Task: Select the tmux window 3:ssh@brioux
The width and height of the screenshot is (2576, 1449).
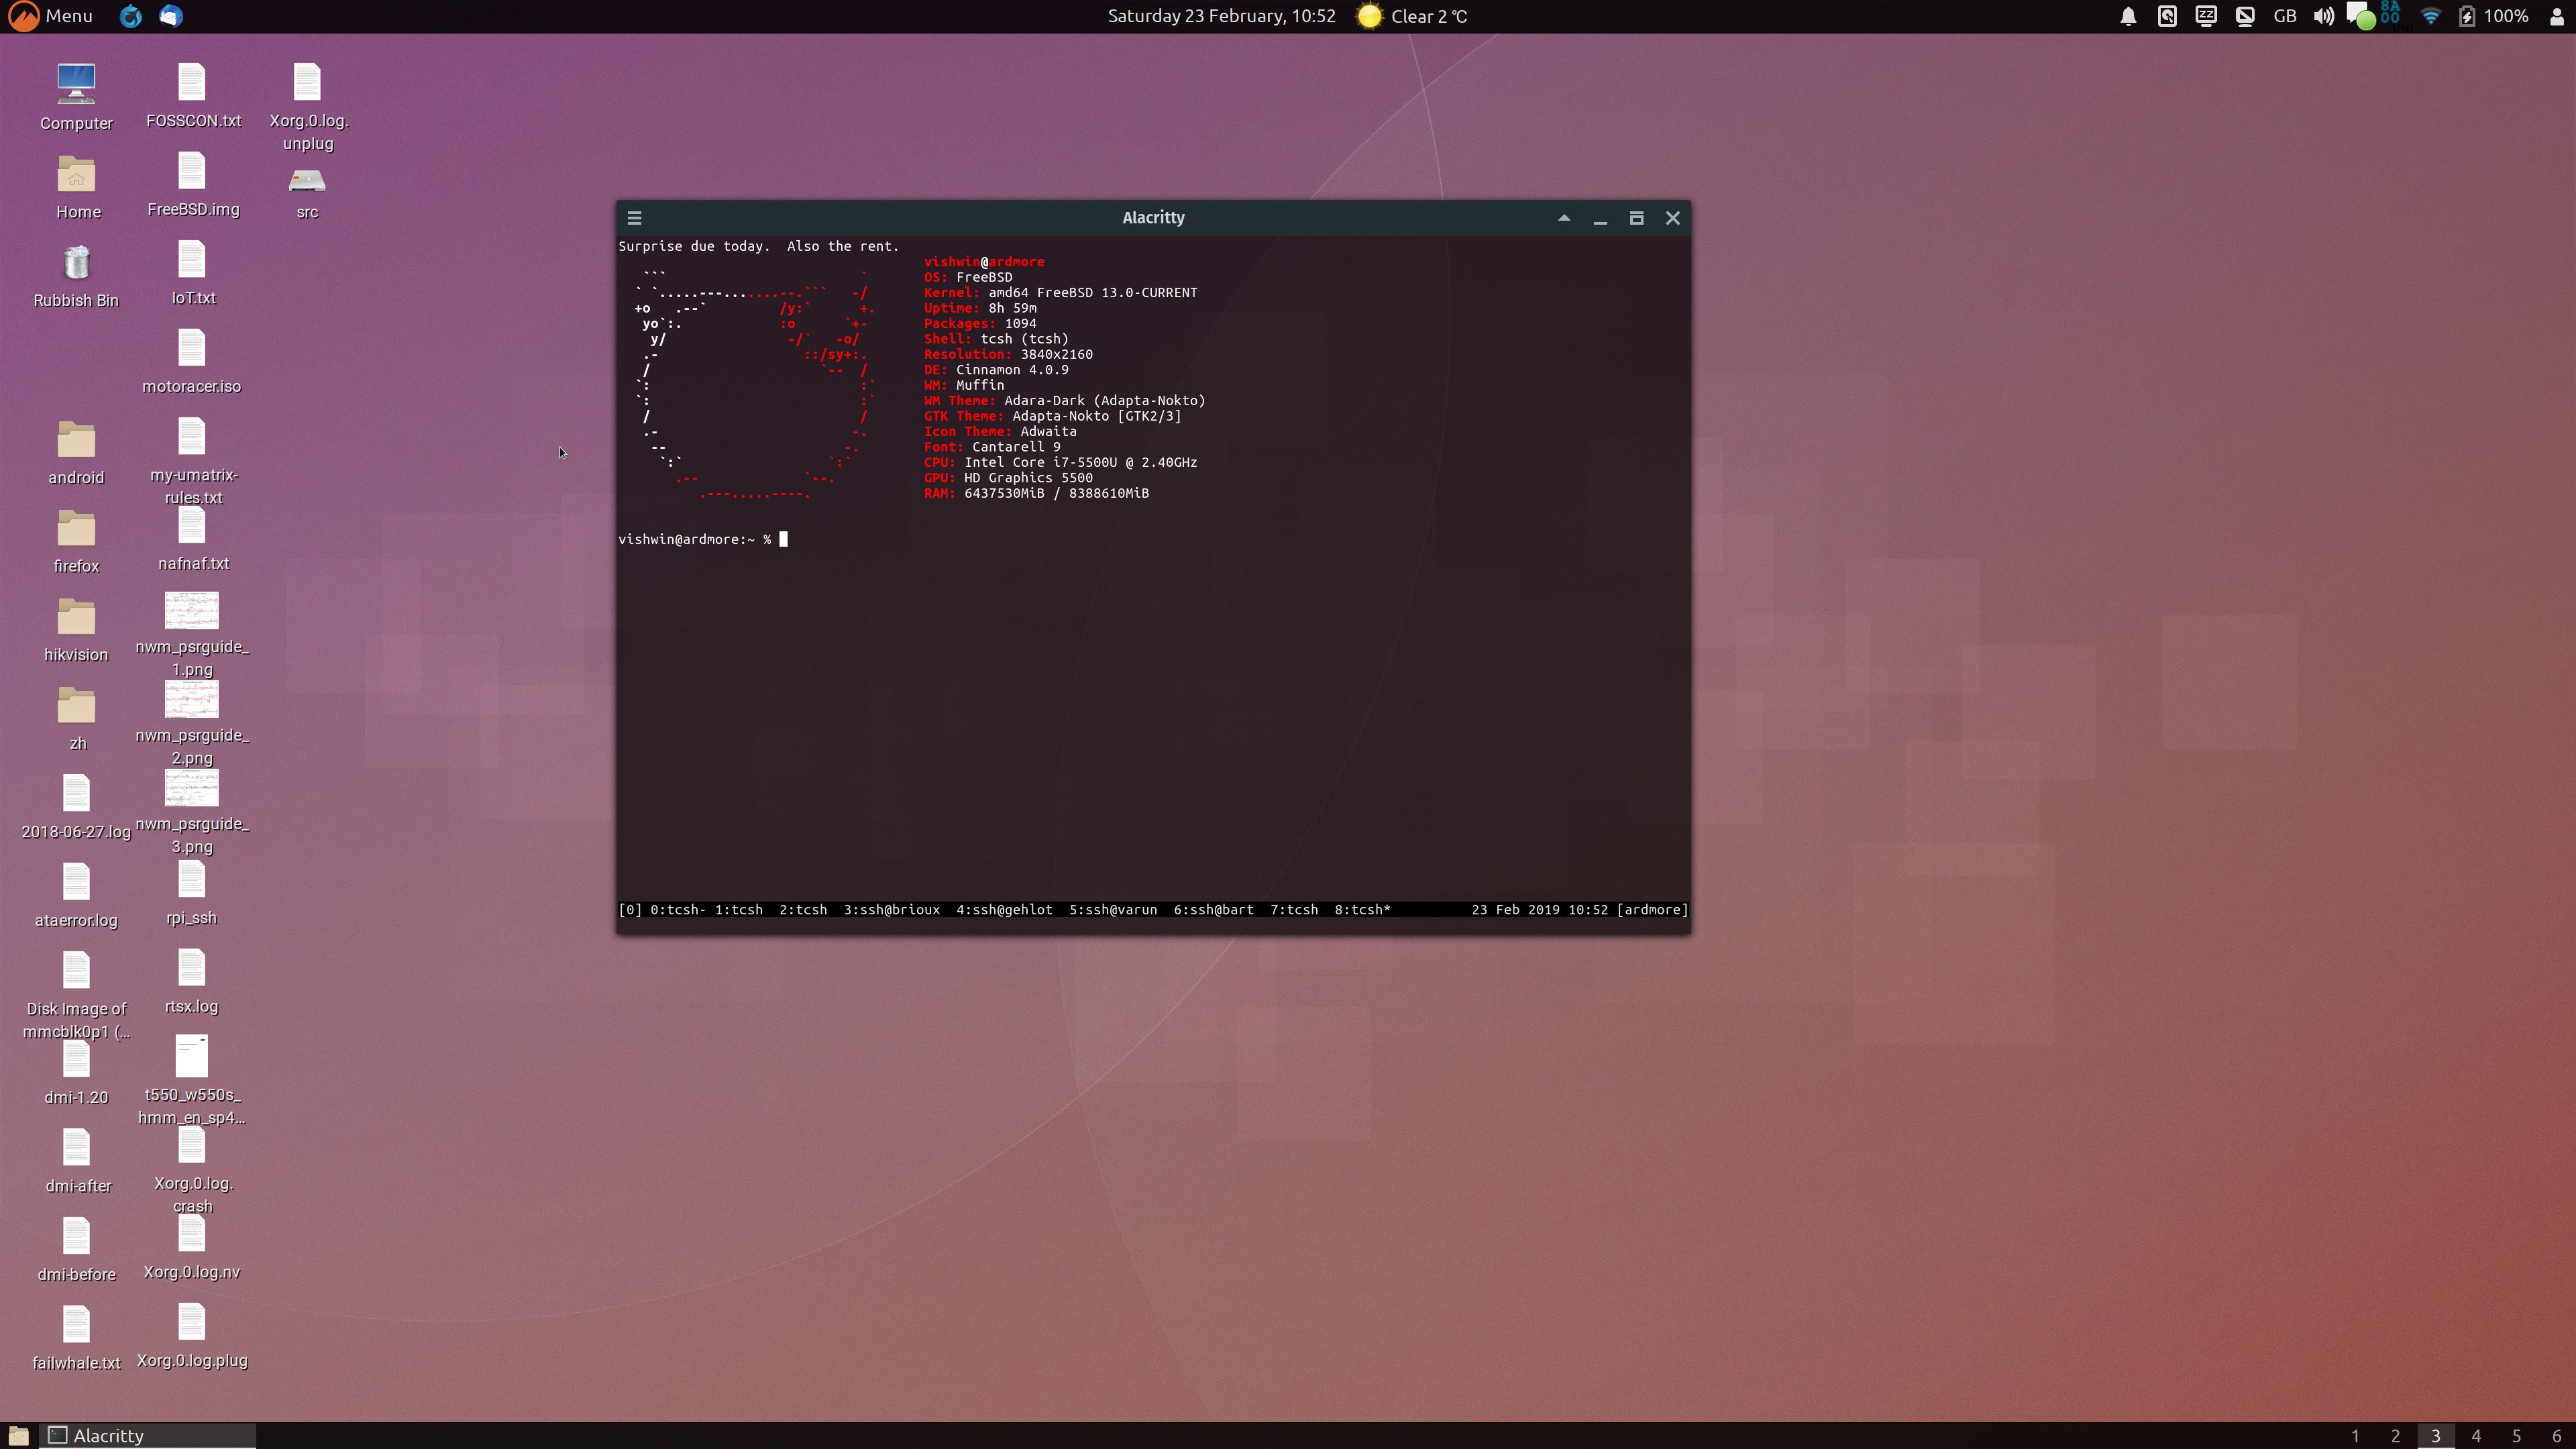Action: [892, 910]
